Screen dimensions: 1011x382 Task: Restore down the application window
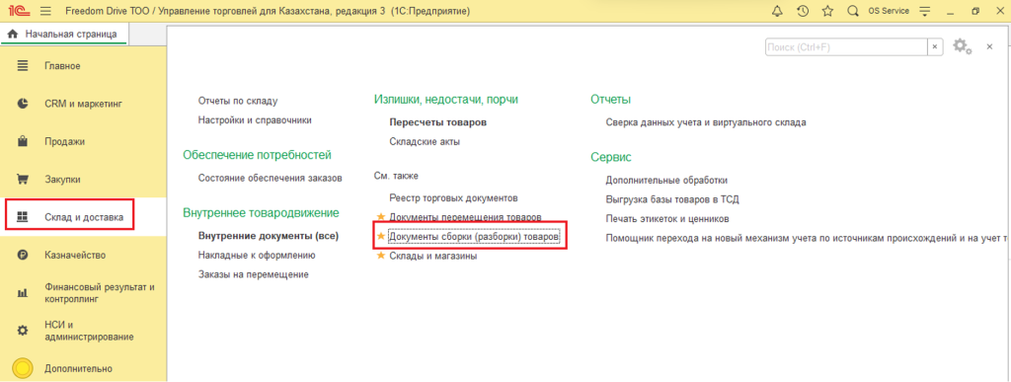tap(975, 11)
